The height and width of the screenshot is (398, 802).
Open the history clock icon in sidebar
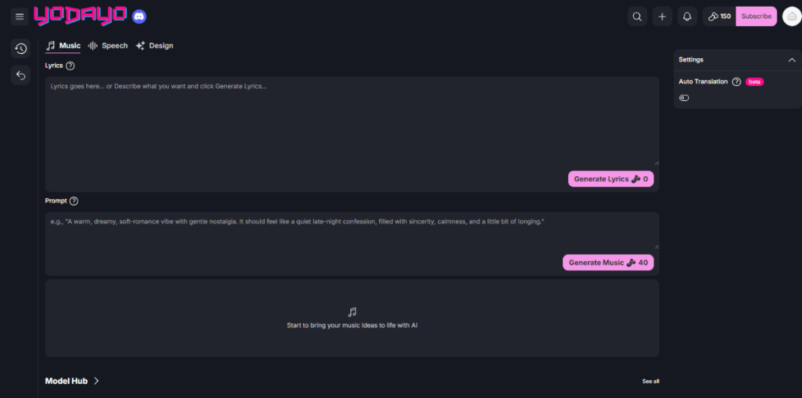coord(20,48)
